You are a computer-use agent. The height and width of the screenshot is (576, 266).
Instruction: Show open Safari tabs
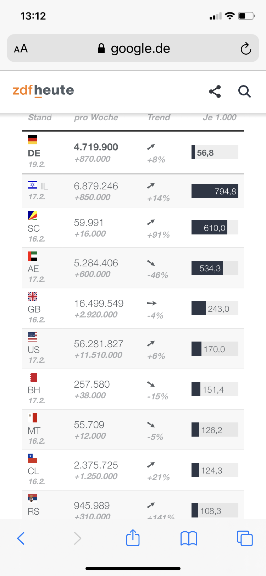[244, 538]
